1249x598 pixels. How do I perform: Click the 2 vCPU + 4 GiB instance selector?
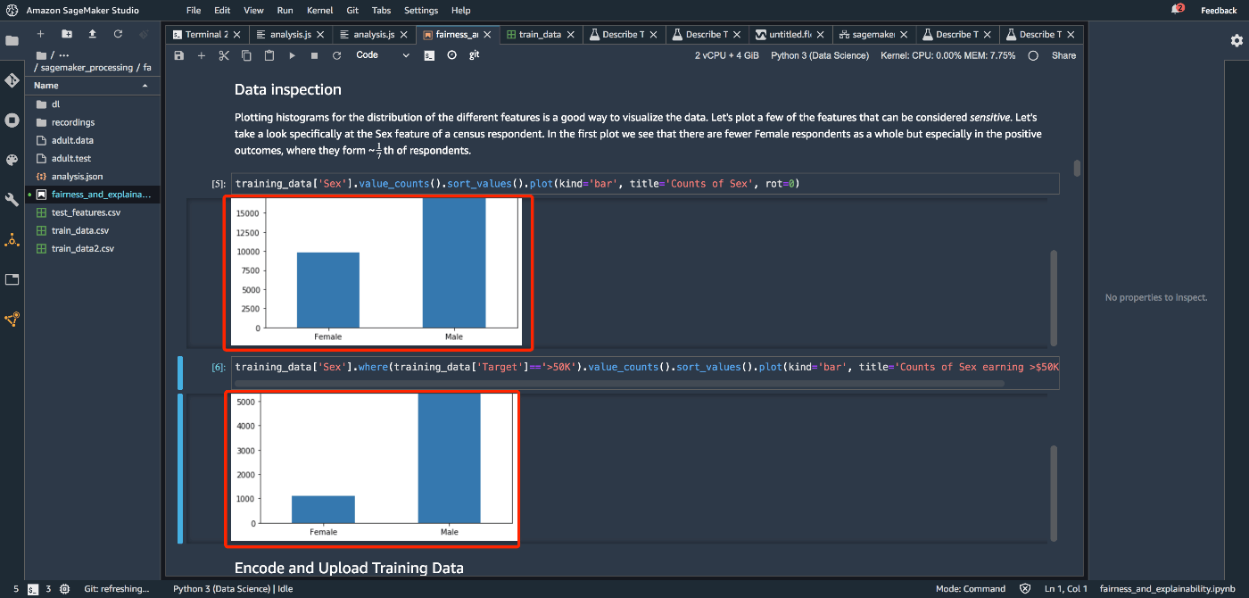[x=727, y=55]
